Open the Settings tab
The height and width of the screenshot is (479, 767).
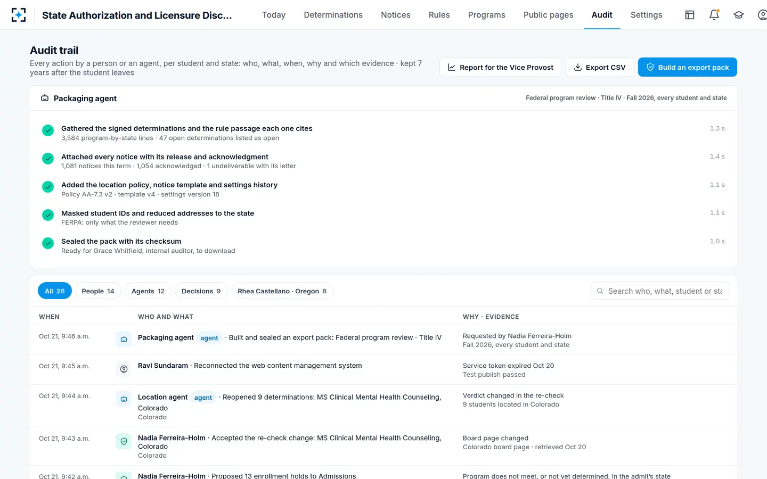[646, 15]
